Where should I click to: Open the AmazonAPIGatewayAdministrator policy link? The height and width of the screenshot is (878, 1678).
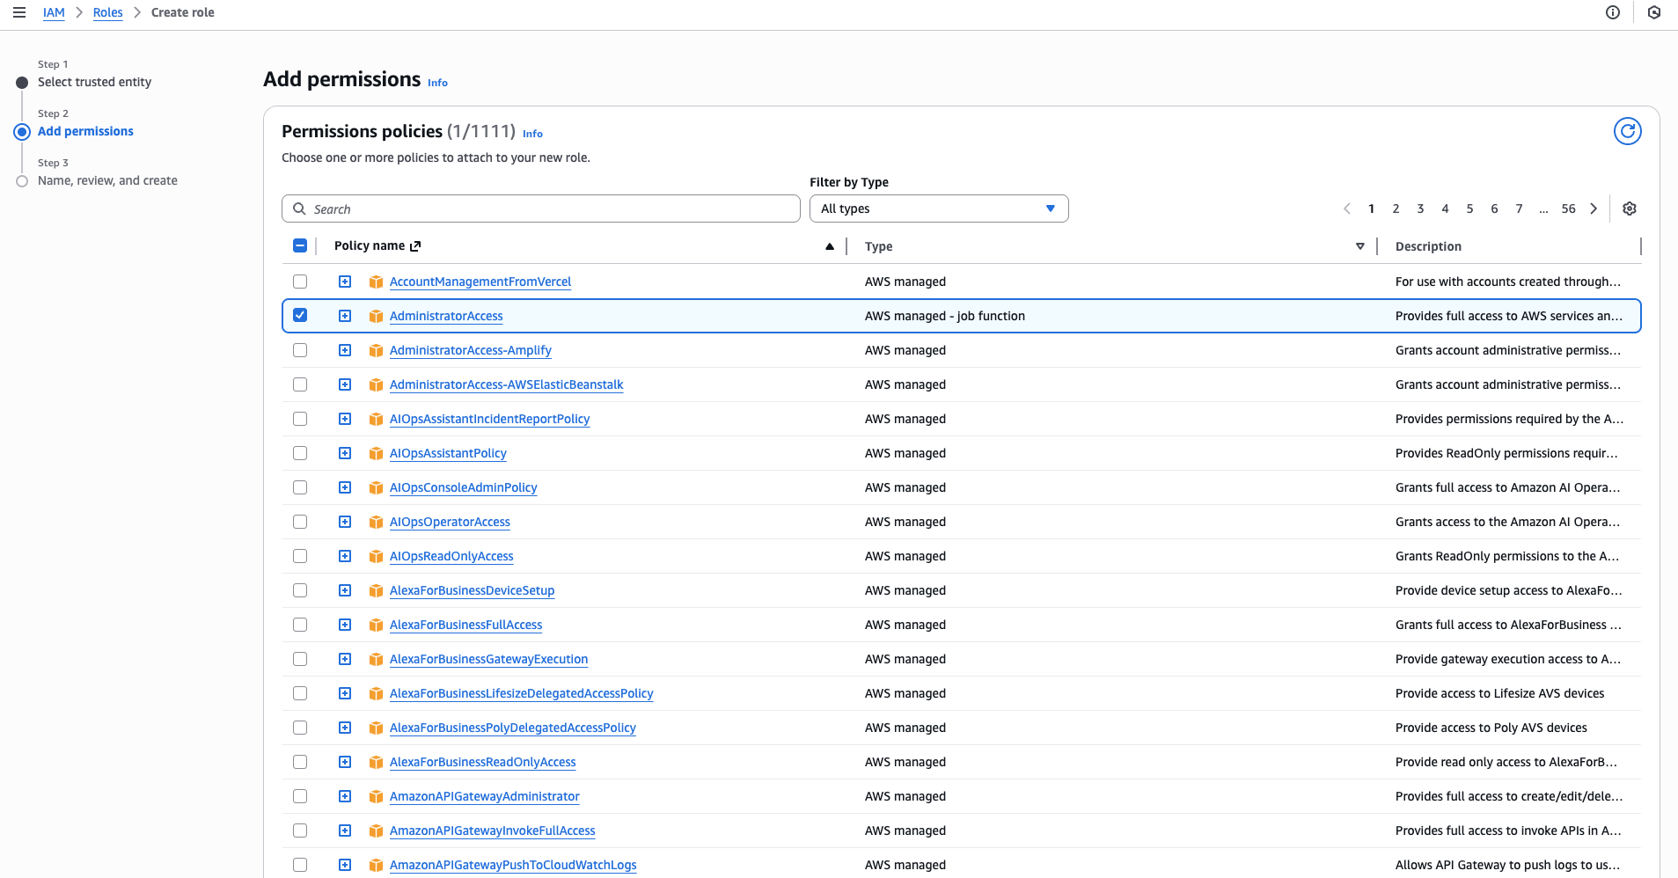[484, 796]
